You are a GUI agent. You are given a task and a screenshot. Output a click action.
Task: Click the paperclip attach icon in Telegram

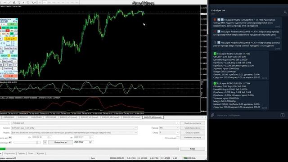point(212,115)
